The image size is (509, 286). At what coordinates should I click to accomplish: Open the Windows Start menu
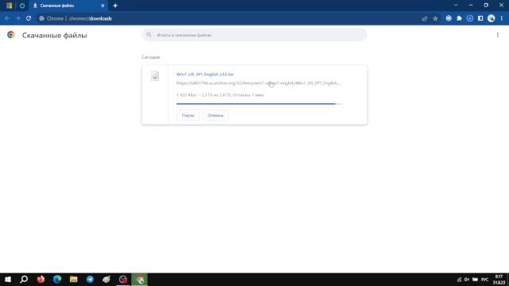coord(8,279)
